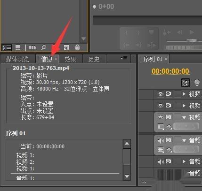Click Play In to Out in source monitor
The width and height of the screenshot is (202, 191).
pos(151,45)
